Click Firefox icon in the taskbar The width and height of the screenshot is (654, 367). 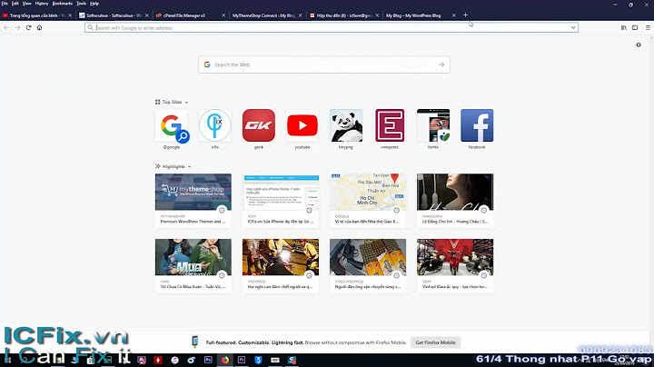click(225, 360)
